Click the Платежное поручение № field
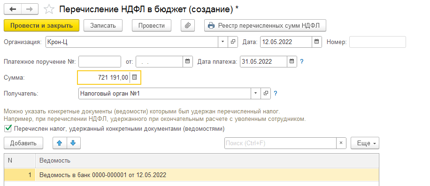Viewport: 430px width, 186px height. (100, 61)
